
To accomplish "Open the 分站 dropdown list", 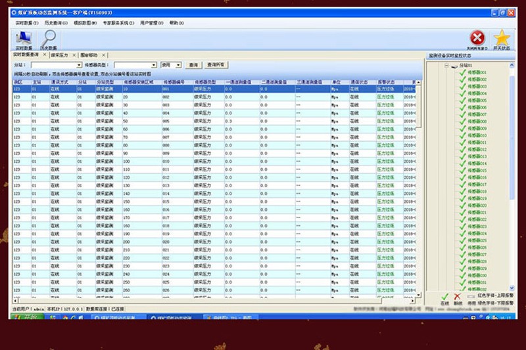I will (79, 65).
